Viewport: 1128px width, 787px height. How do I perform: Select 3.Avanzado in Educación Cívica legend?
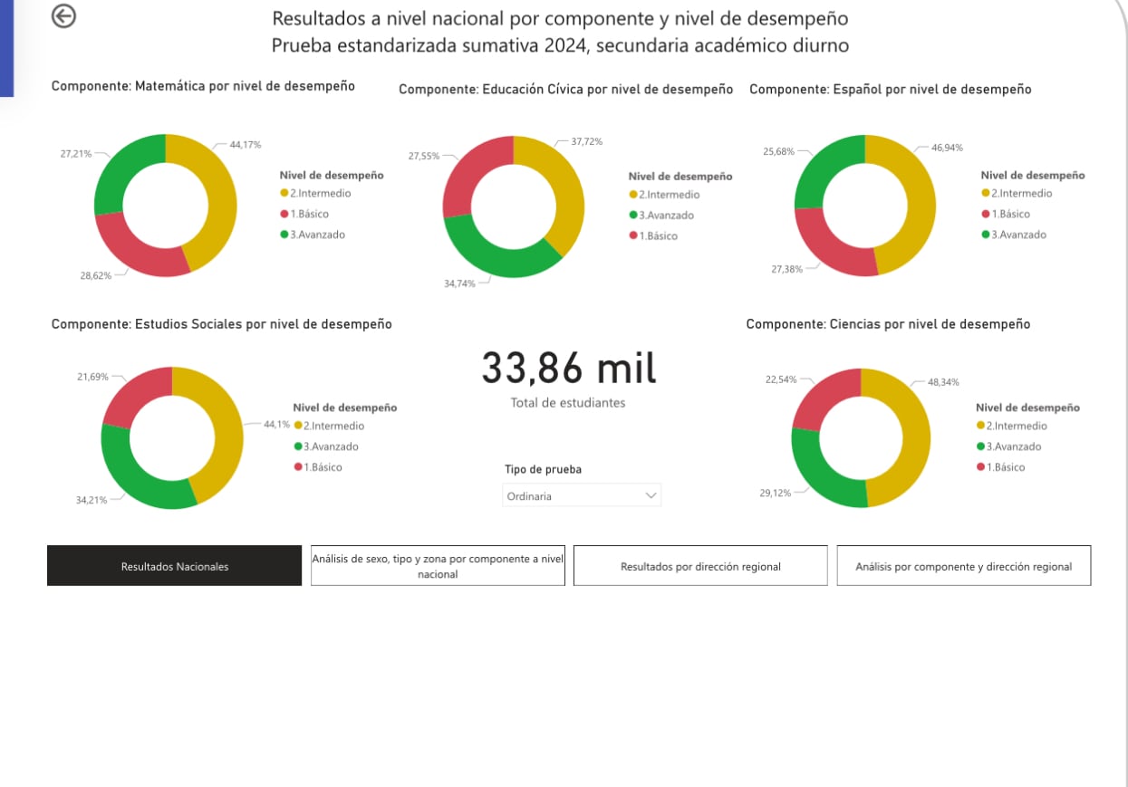point(666,216)
